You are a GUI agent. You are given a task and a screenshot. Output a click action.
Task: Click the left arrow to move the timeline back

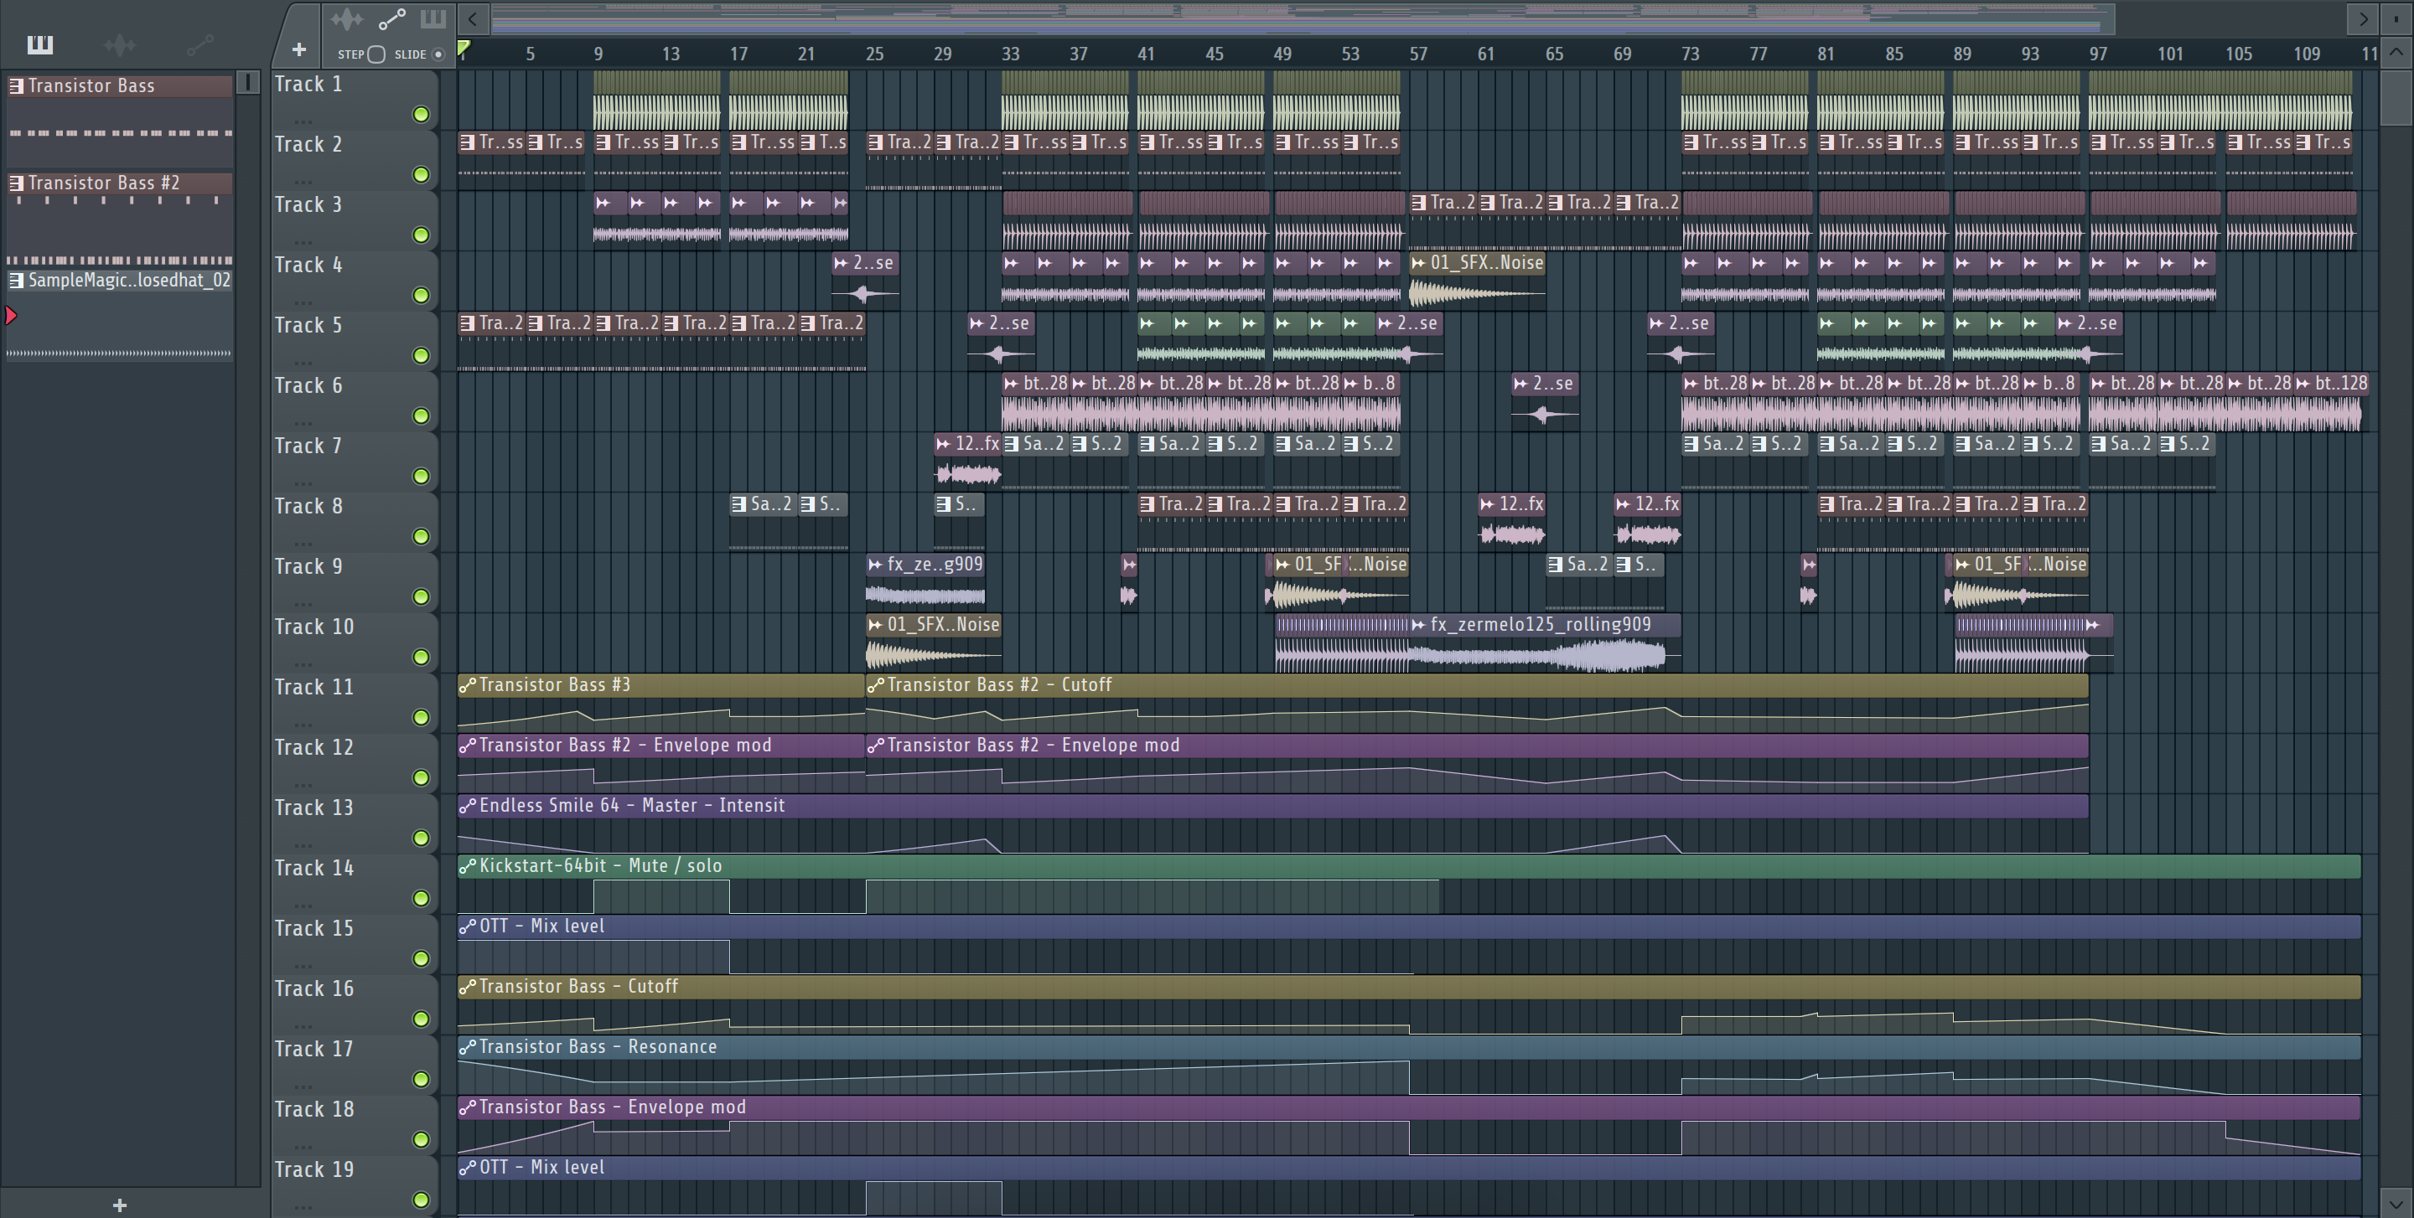(474, 18)
